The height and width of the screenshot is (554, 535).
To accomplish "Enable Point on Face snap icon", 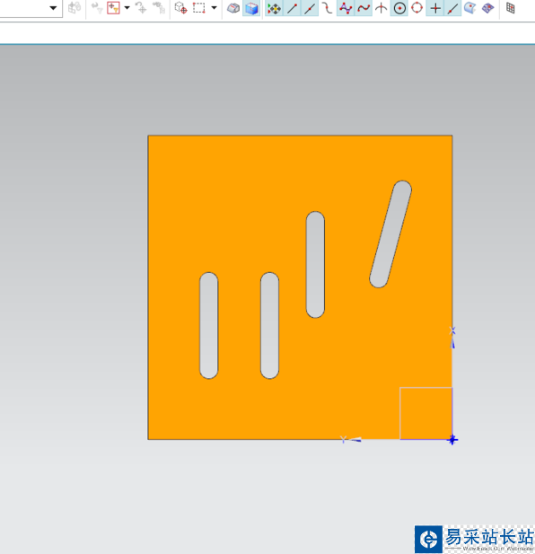I will click(469, 8).
